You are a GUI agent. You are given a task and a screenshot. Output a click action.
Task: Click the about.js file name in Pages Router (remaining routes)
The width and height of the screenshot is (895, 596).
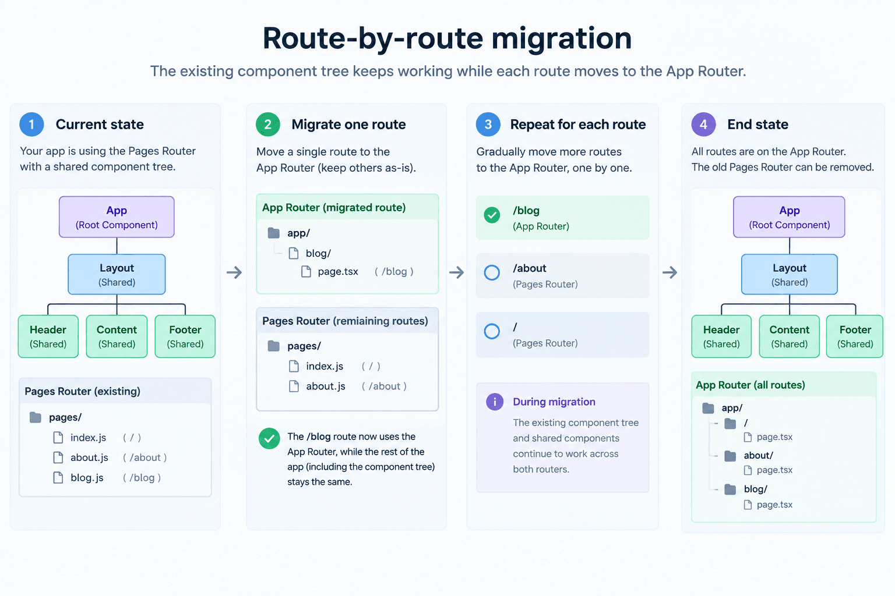pyautogui.click(x=326, y=386)
